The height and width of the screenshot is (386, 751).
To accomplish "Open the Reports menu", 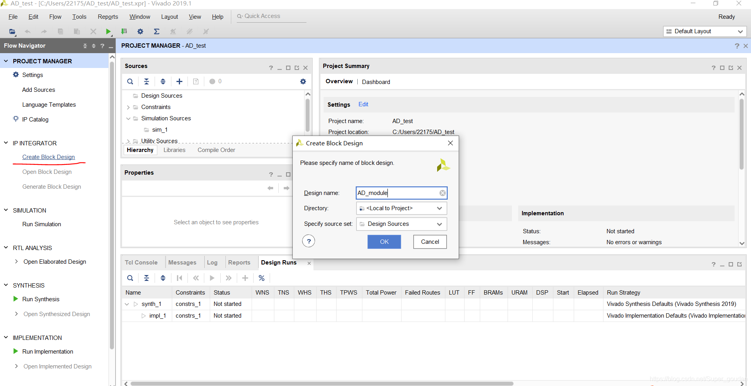I will coord(108,17).
